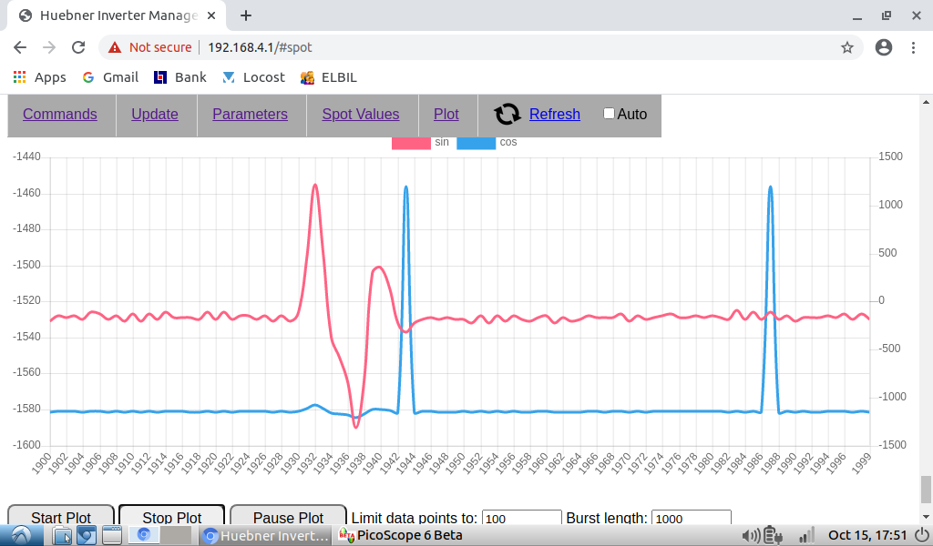933x546 pixels.
Task: Switch to PicoScope 6 Beta in taskbar
Action: (x=401, y=535)
